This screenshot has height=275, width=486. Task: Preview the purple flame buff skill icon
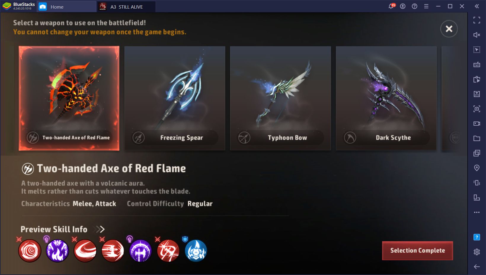pyautogui.click(x=57, y=251)
